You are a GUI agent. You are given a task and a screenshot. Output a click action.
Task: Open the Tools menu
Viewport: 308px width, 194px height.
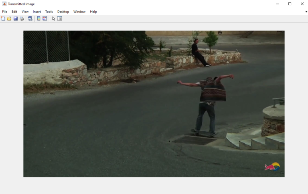tap(49, 12)
